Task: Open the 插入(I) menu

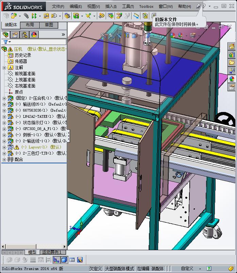Action: [111, 6]
